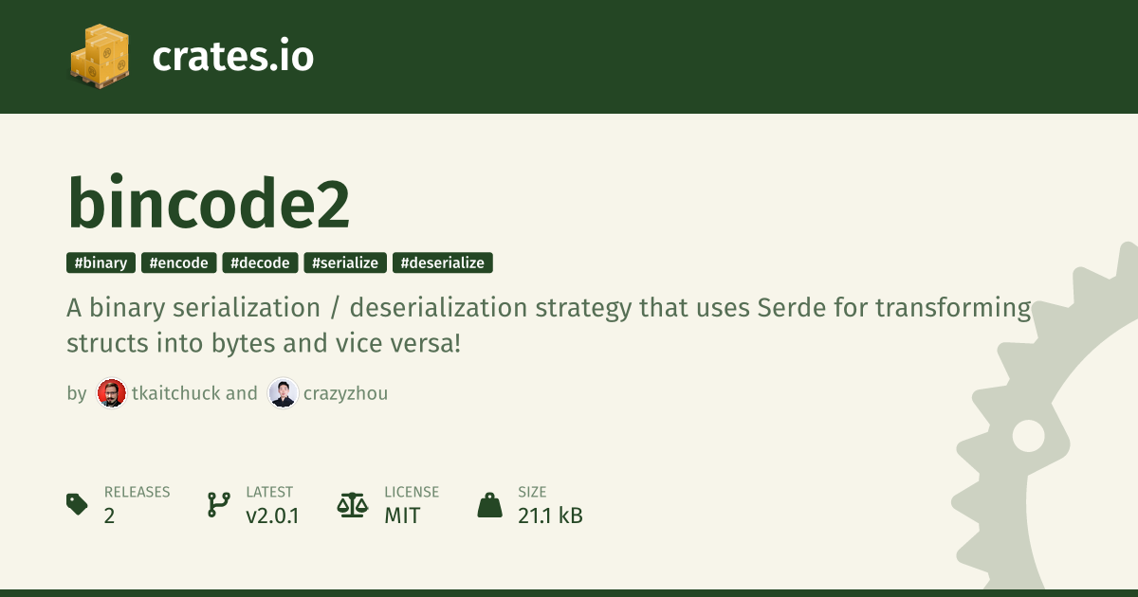This screenshot has height=597, width=1138.
Task: Select the #encode keyword tag
Action: point(179,263)
